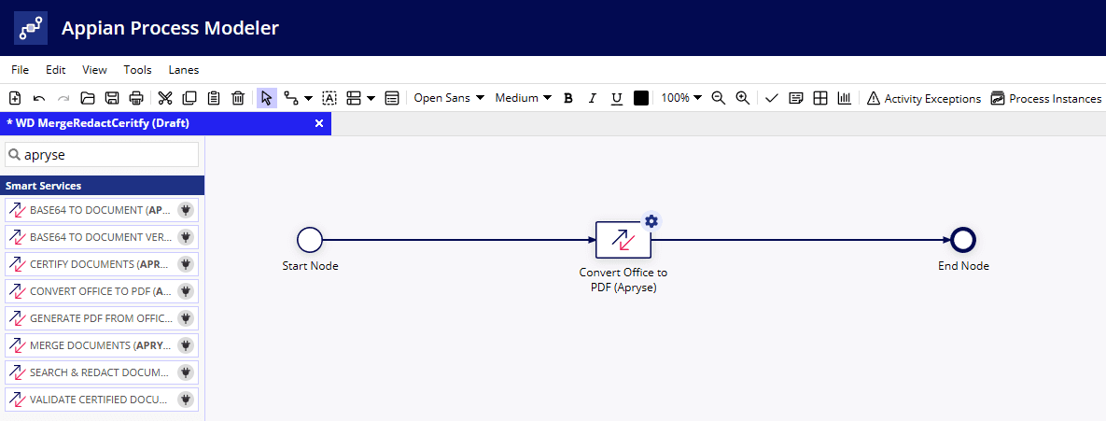Open the 100% zoom level dropdown
The height and width of the screenshot is (421, 1106).
681,98
